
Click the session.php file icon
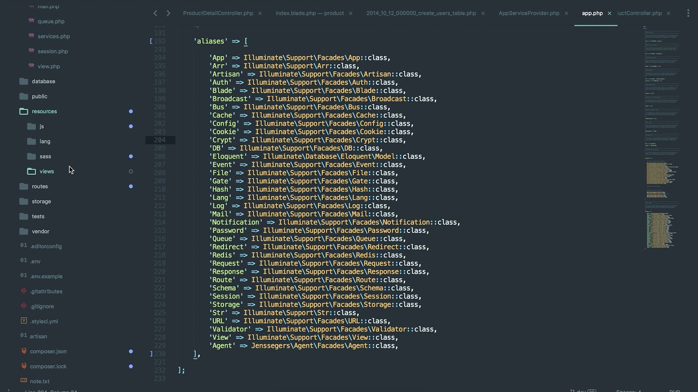click(x=32, y=51)
